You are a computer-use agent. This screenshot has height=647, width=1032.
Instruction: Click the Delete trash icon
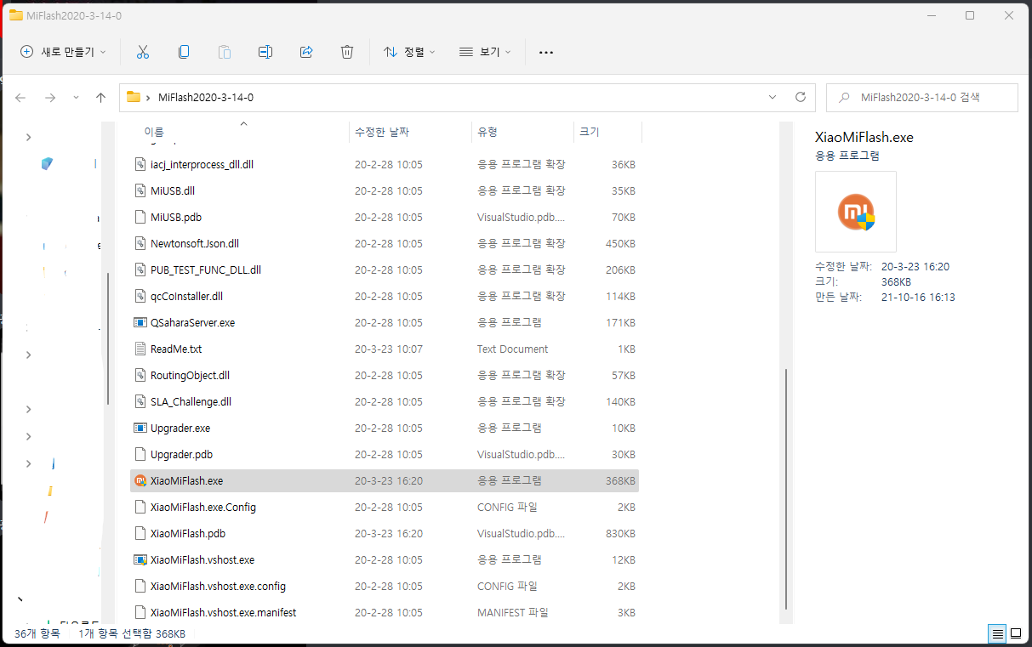(347, 52)
